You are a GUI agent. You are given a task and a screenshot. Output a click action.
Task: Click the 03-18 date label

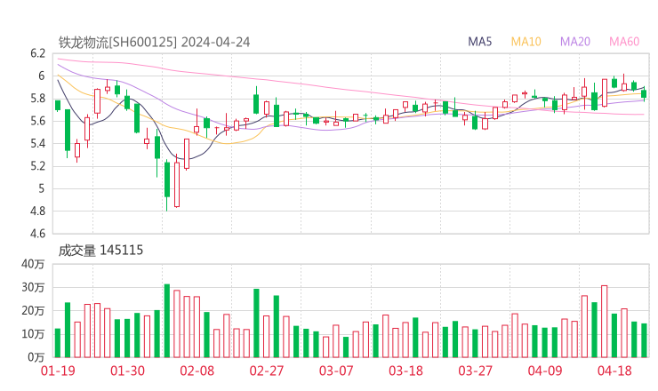(405, 371)
